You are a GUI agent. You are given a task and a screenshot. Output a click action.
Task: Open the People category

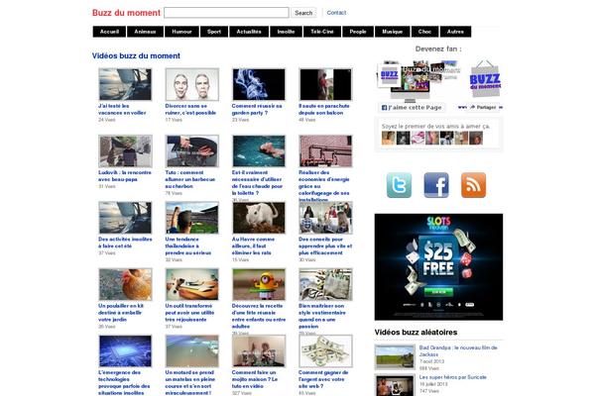click(x=358, y=32)
